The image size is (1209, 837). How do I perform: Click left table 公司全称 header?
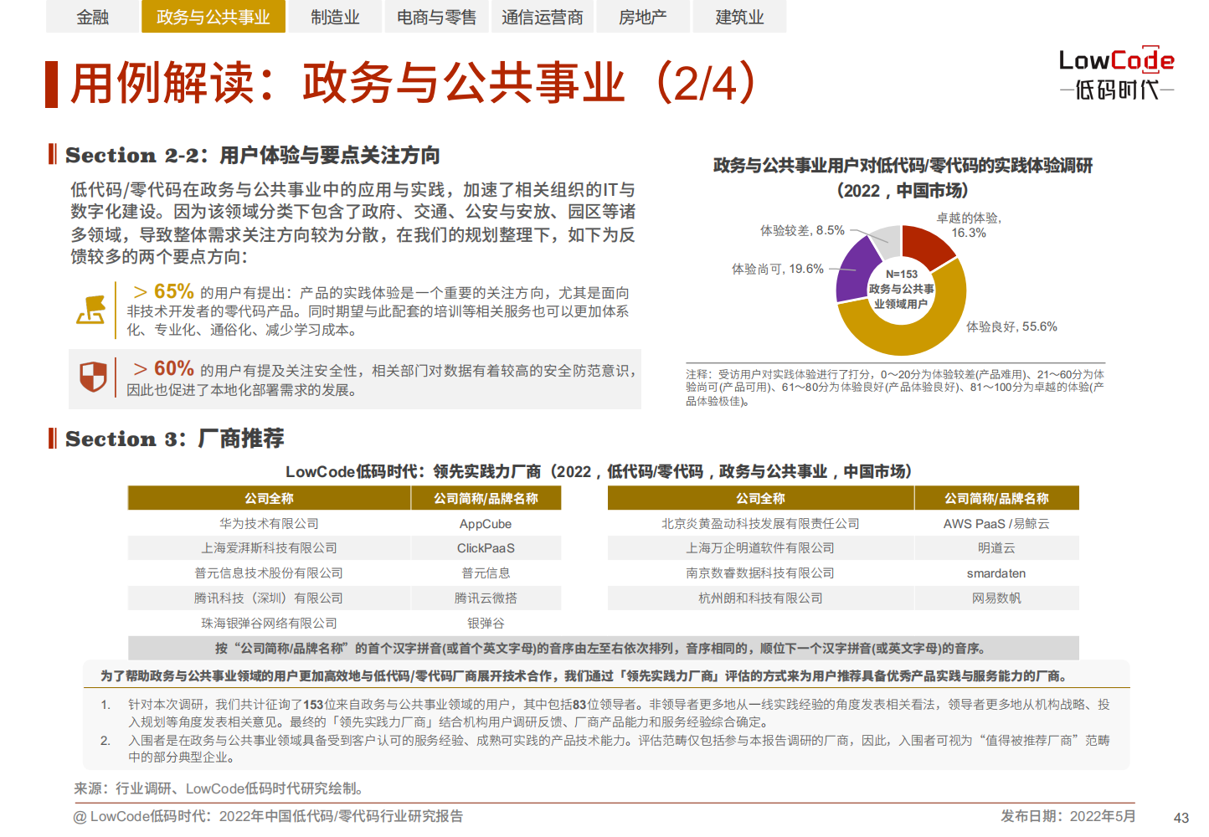click(269, 498)
